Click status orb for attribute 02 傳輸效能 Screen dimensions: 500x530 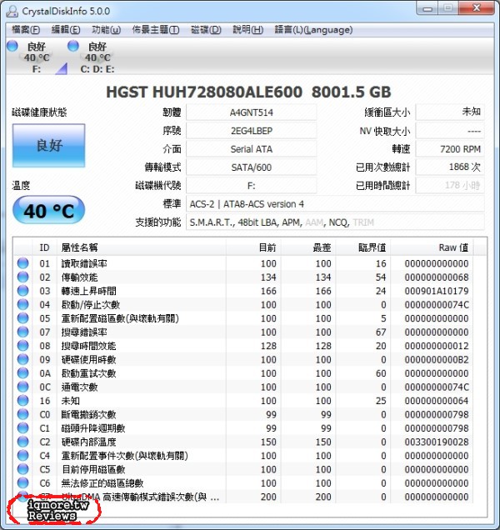pyautogui.click(x=23, y=277)
